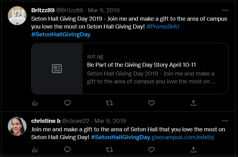Open #SetonHallGivingDay hashtag in christine b's tweet
This screenshot has width=238, height=157.
pos(121,137)
